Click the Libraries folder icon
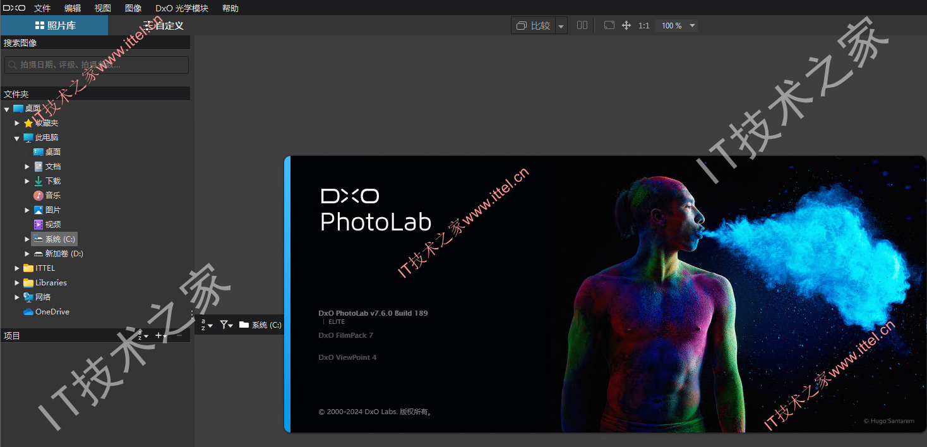 pyautogui.click(x=28, y=283)
